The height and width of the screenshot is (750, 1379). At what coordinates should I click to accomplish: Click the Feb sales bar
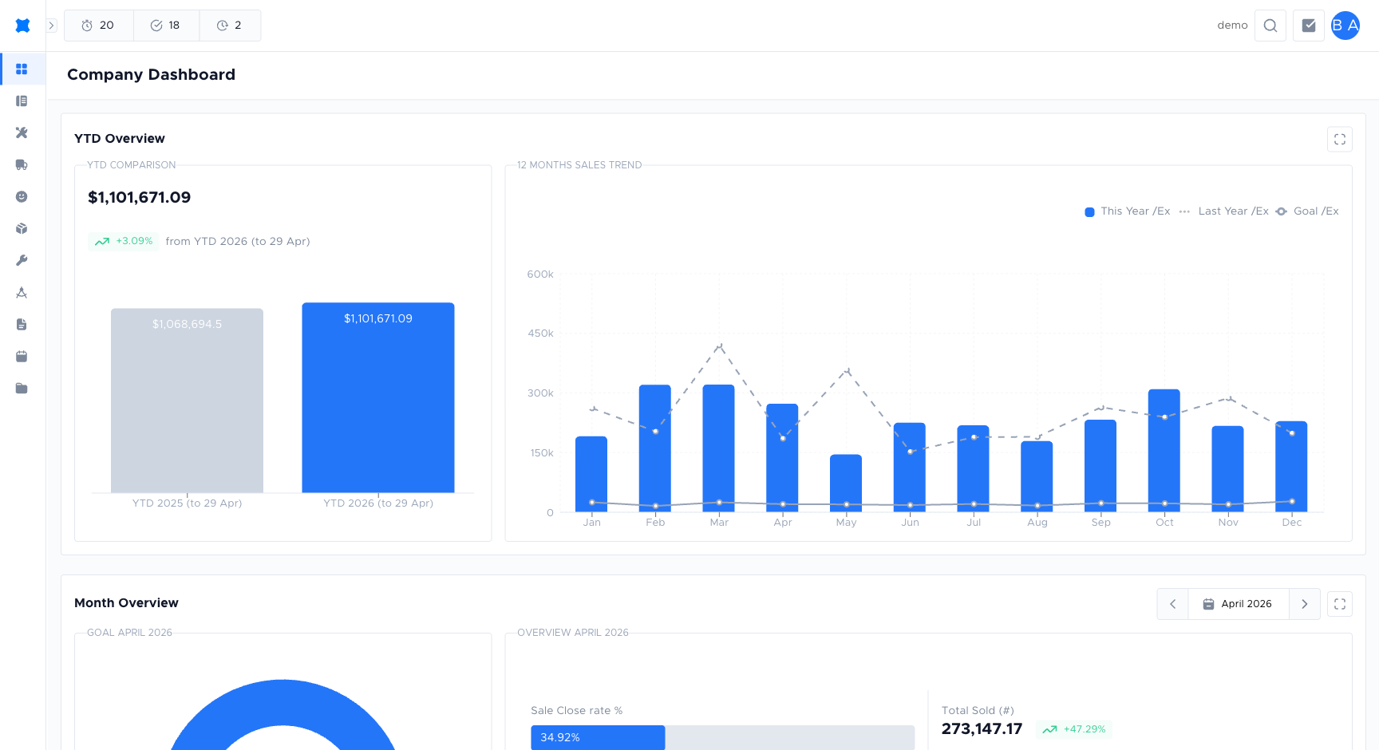click(655, 448)
